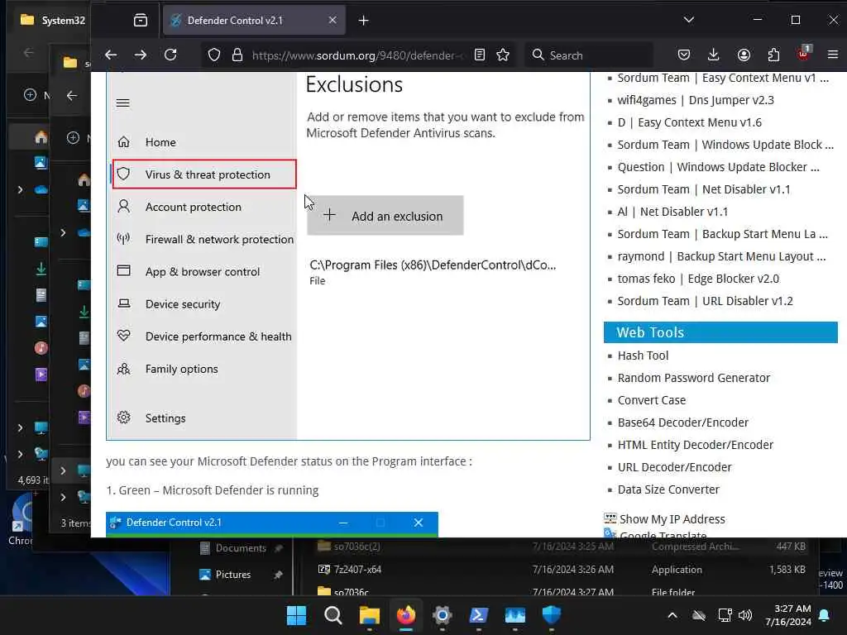
Task: List all tabs dropdown arrow
Action: tap(689, 20)
